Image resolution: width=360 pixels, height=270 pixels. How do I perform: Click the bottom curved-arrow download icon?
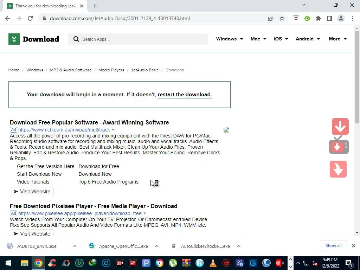click(338, 169)
